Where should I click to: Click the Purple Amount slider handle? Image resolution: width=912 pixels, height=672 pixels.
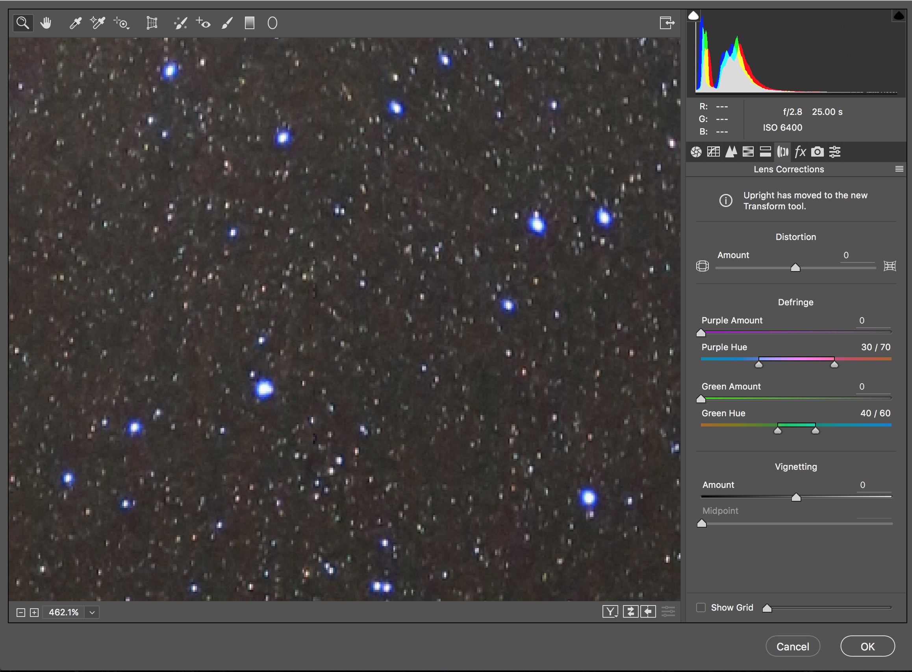(x=701, y=333)
